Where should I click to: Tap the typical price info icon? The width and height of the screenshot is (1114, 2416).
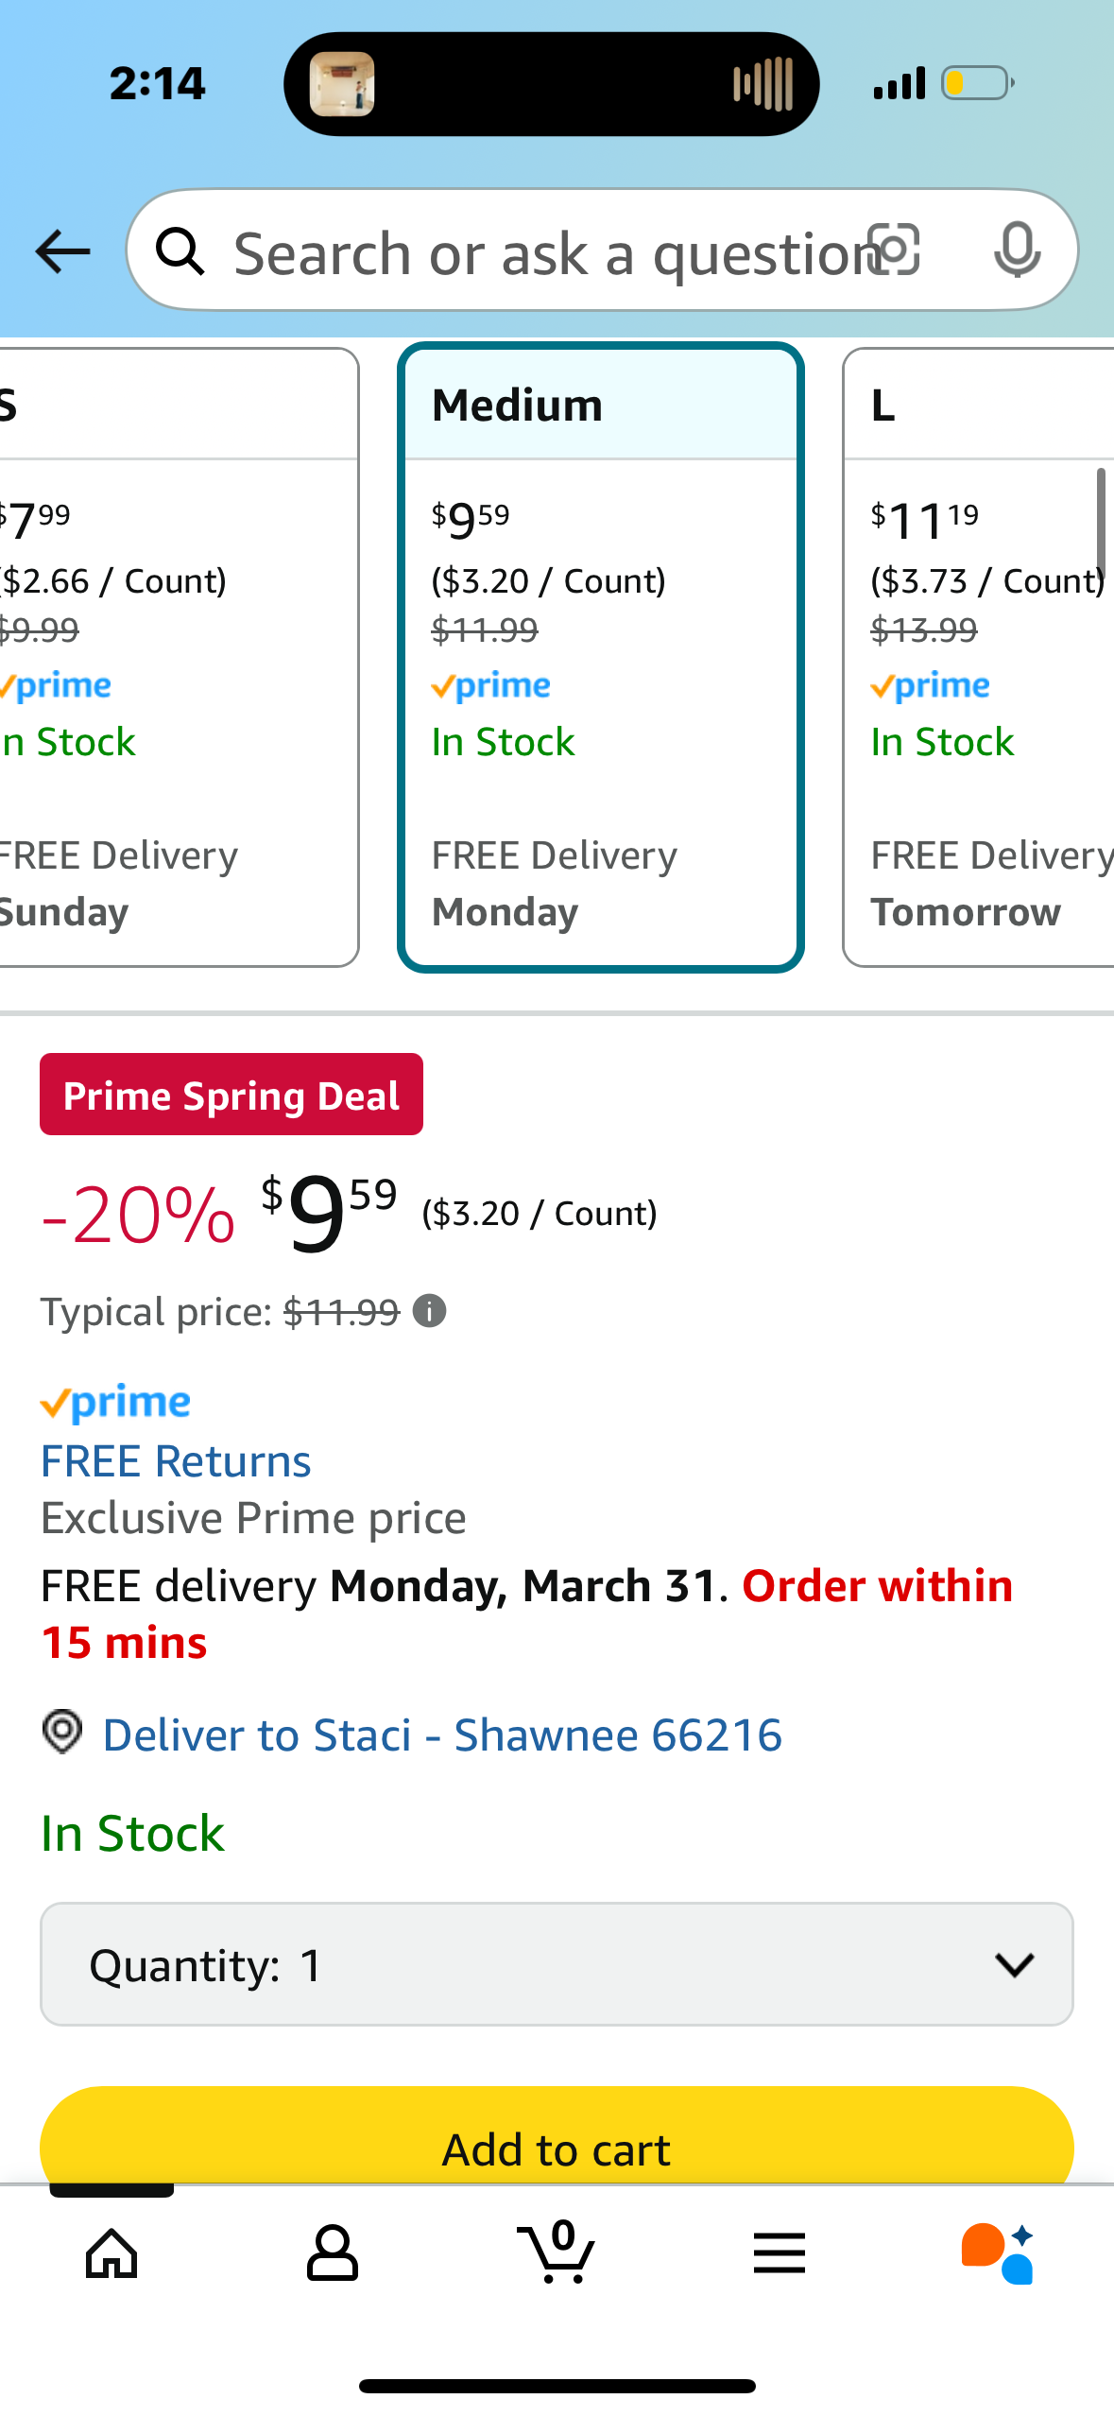pyautogui.click(x=430, y=1311)
